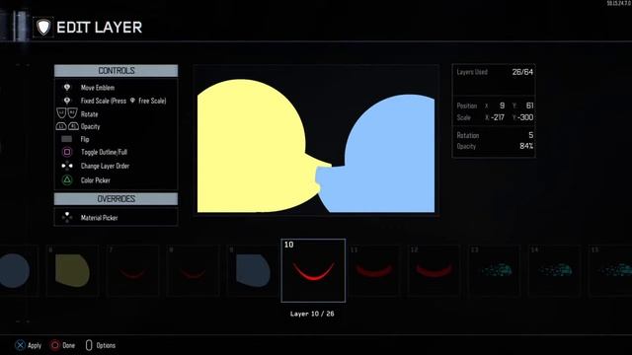Select layer 7 small red curve thumbnail
Screen dimensions: 632x355
pyautogui.click(x=132, y=270)
